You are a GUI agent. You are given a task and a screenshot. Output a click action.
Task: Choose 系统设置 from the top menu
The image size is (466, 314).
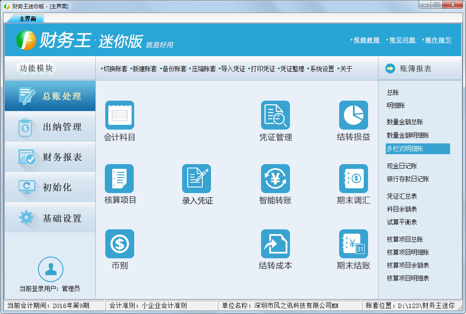coord(322,69)
